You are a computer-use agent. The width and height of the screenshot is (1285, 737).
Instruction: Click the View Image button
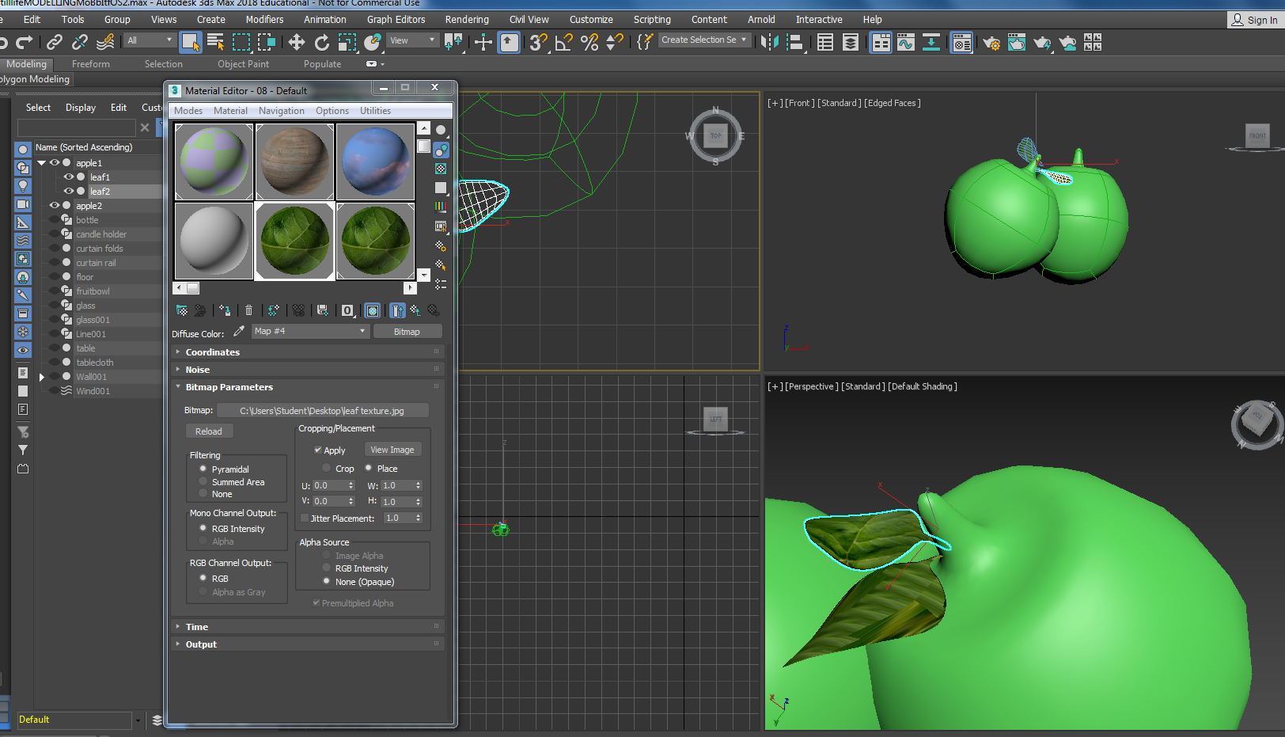coord(392,450)
